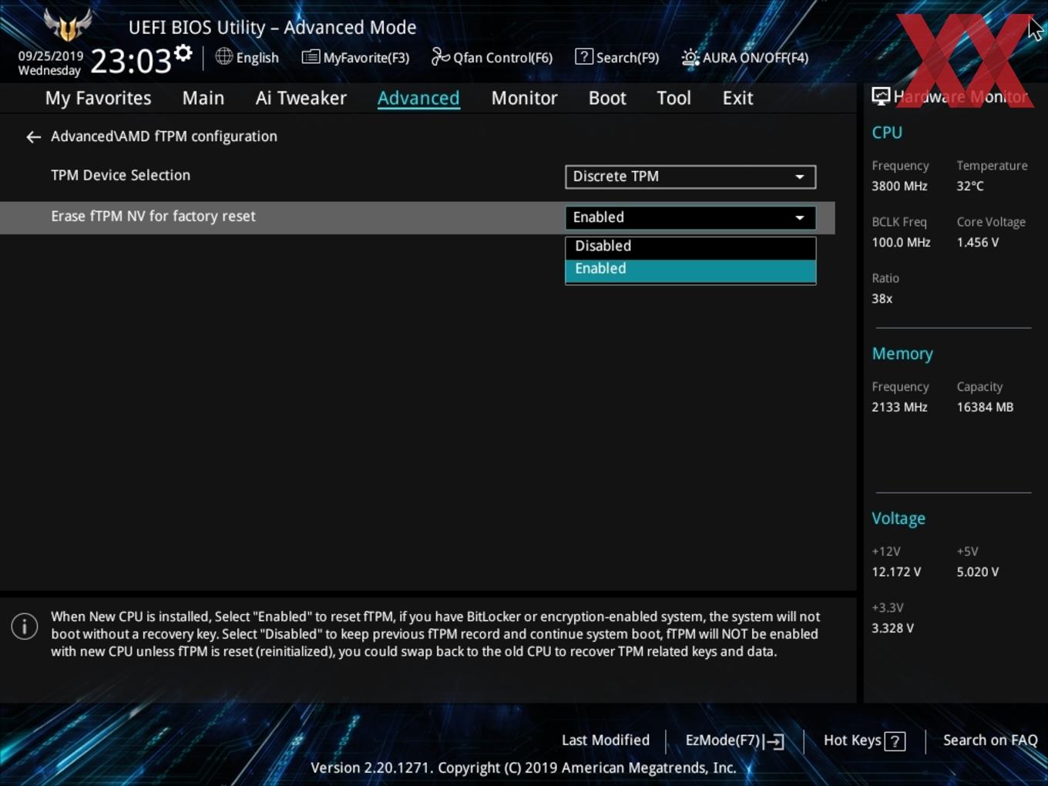Click Core Voltage value 1.456 V
This screenshot has height=786, width=1048.
977,243
